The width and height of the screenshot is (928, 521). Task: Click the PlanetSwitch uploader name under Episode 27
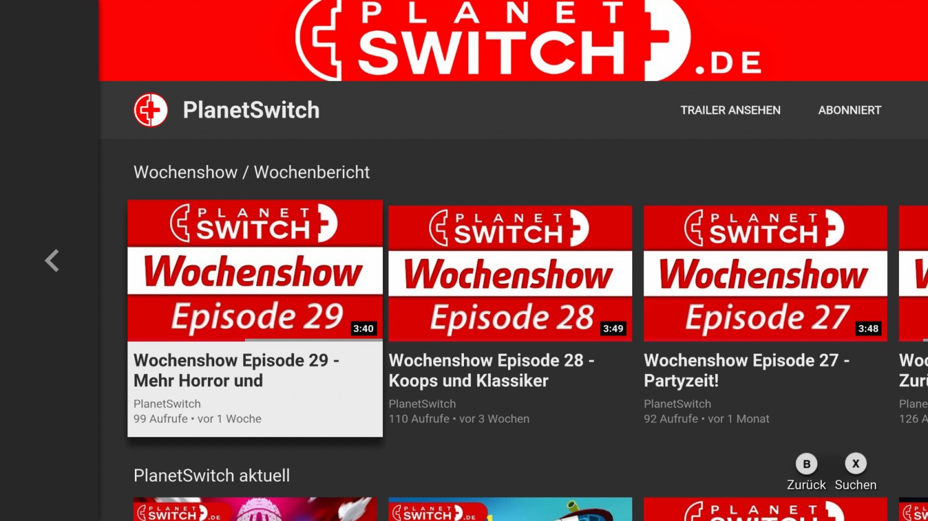677,404
